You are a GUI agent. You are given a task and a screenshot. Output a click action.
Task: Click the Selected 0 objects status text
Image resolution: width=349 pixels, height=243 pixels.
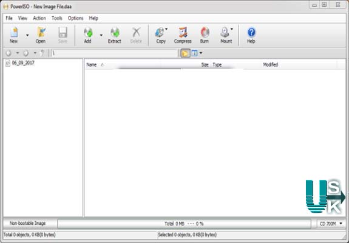pos(187,234)
